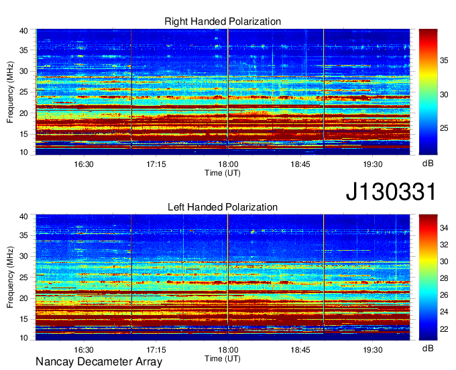456x370 pixels.
Task: Click the 25 frequency tick on bottom plot
Action: [x=23, y=277]
